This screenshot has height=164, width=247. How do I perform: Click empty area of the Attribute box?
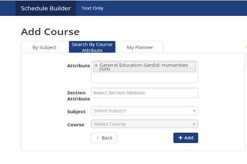click(145, 77)
